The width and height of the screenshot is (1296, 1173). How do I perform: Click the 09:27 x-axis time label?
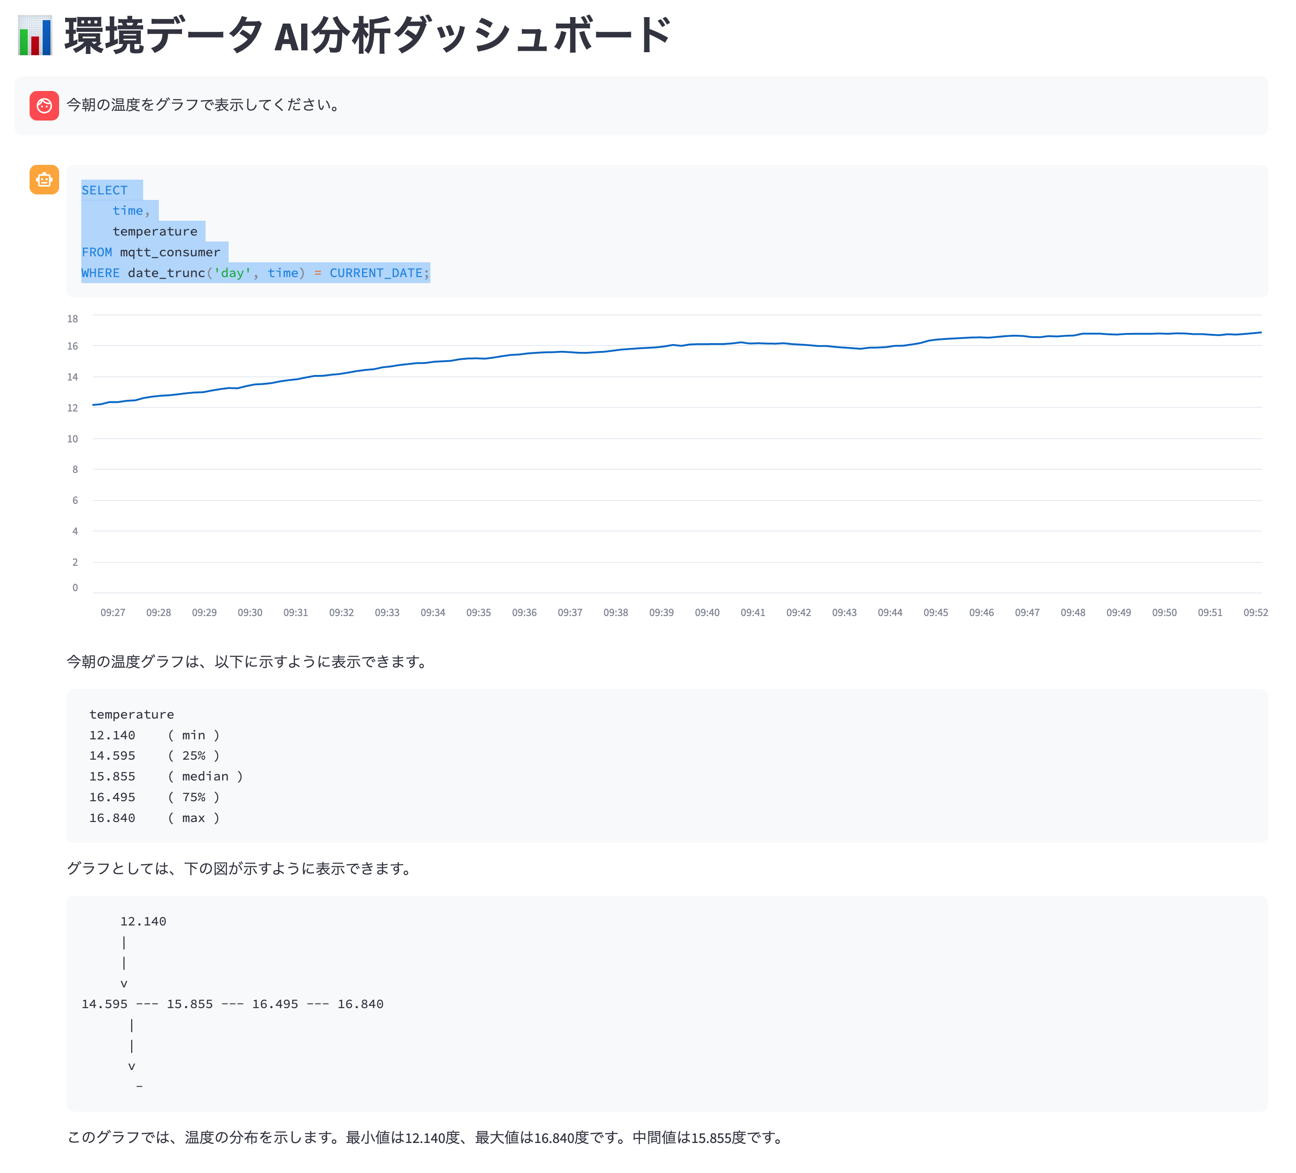113,612
